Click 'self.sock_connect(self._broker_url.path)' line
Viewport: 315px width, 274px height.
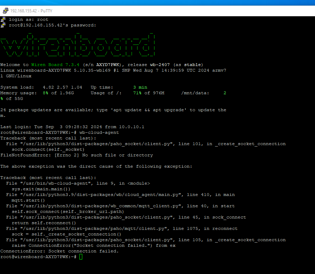(x=68, y=212)
